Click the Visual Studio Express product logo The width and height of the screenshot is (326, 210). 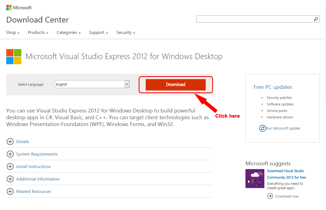pyautogui.click(x=14, y=57)
